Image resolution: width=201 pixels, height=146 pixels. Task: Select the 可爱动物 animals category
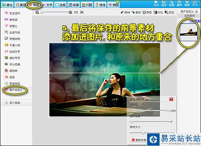(x=12, y=39)
